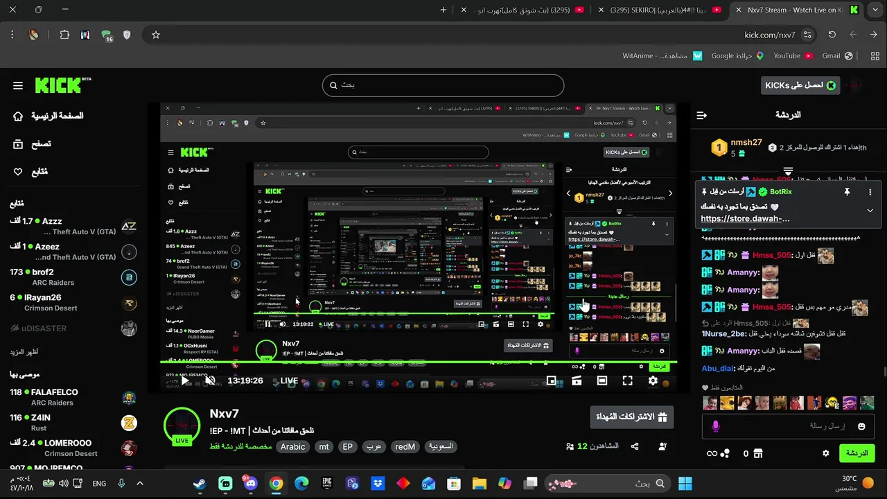Open Chrome three-dot menu
887x499 pixels.
[12, 35]
